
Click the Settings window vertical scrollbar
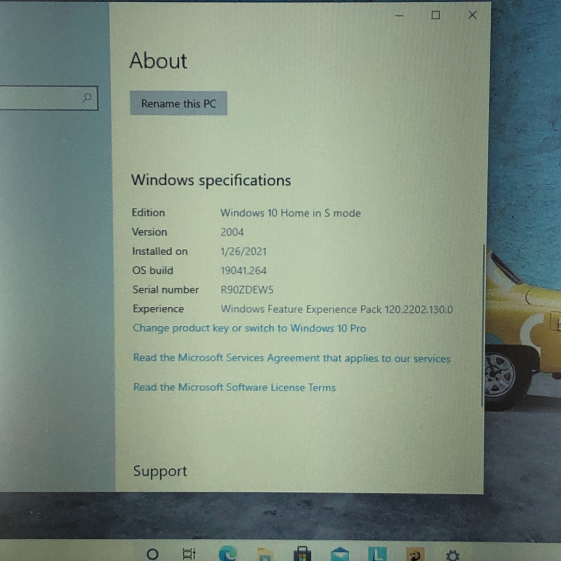coord(482,325)
